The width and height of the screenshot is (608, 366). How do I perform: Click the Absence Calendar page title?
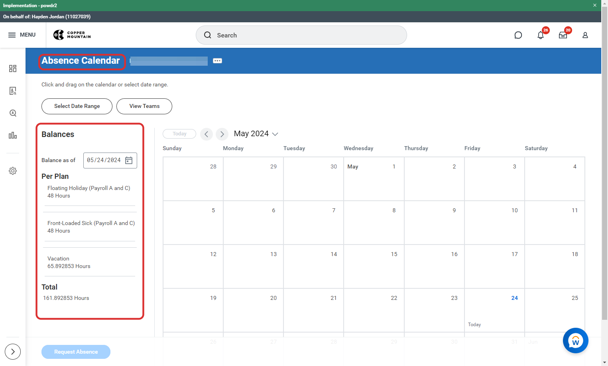coord(81,61)
